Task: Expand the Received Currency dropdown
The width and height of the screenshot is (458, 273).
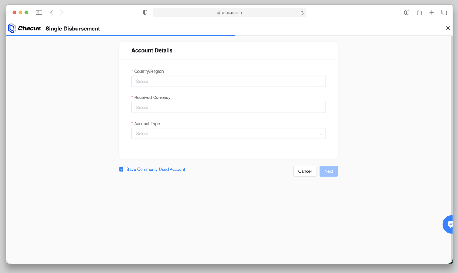Action: coord(228,107)
